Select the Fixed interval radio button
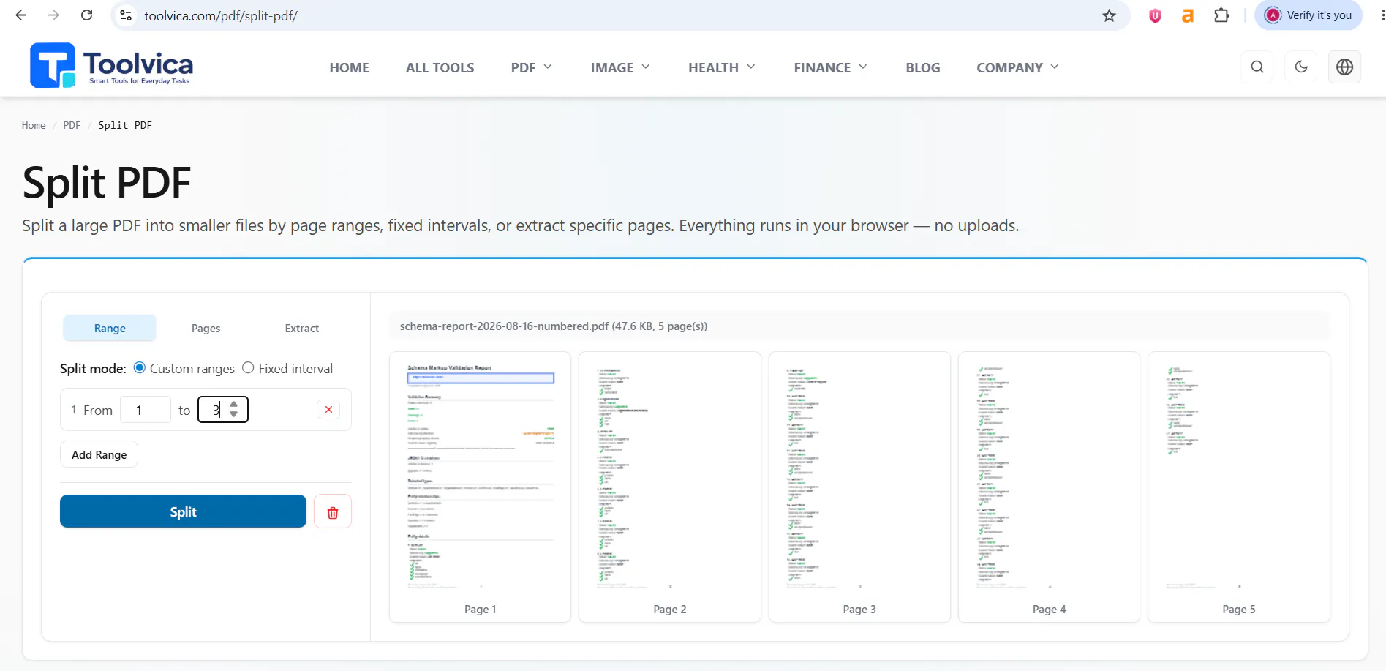The height and width of the screenshot is (671, 1386). click(x=248, y=368)
